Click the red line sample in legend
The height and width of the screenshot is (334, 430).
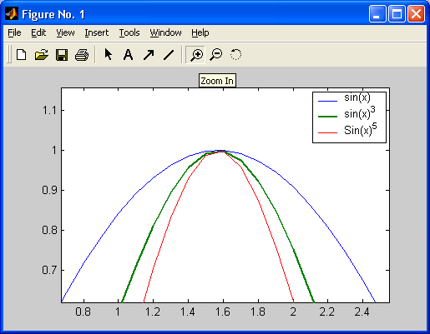[x=327, y=132]
